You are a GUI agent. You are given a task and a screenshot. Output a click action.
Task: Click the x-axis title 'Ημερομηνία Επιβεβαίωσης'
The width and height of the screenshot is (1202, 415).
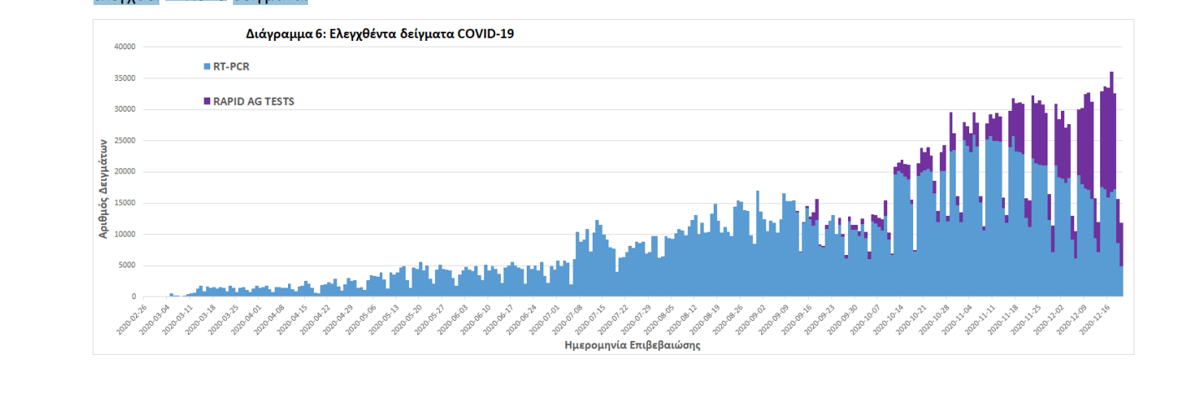click(632, 345)
